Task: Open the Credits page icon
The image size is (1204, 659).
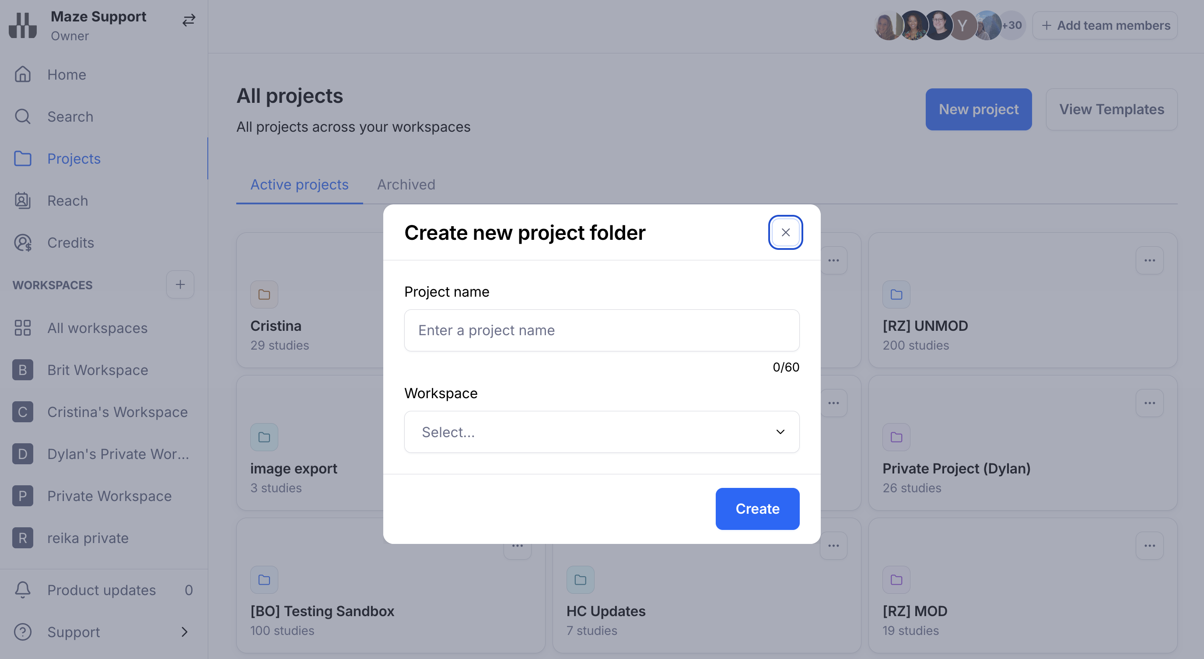Action: [x=22, y=242]
